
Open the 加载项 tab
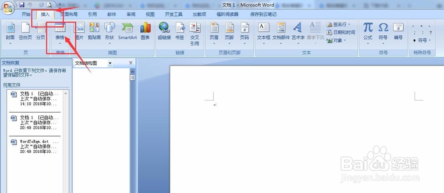pos(199,15)
